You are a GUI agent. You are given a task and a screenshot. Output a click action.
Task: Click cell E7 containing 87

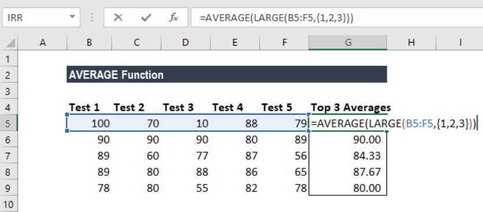pos(235,156)
